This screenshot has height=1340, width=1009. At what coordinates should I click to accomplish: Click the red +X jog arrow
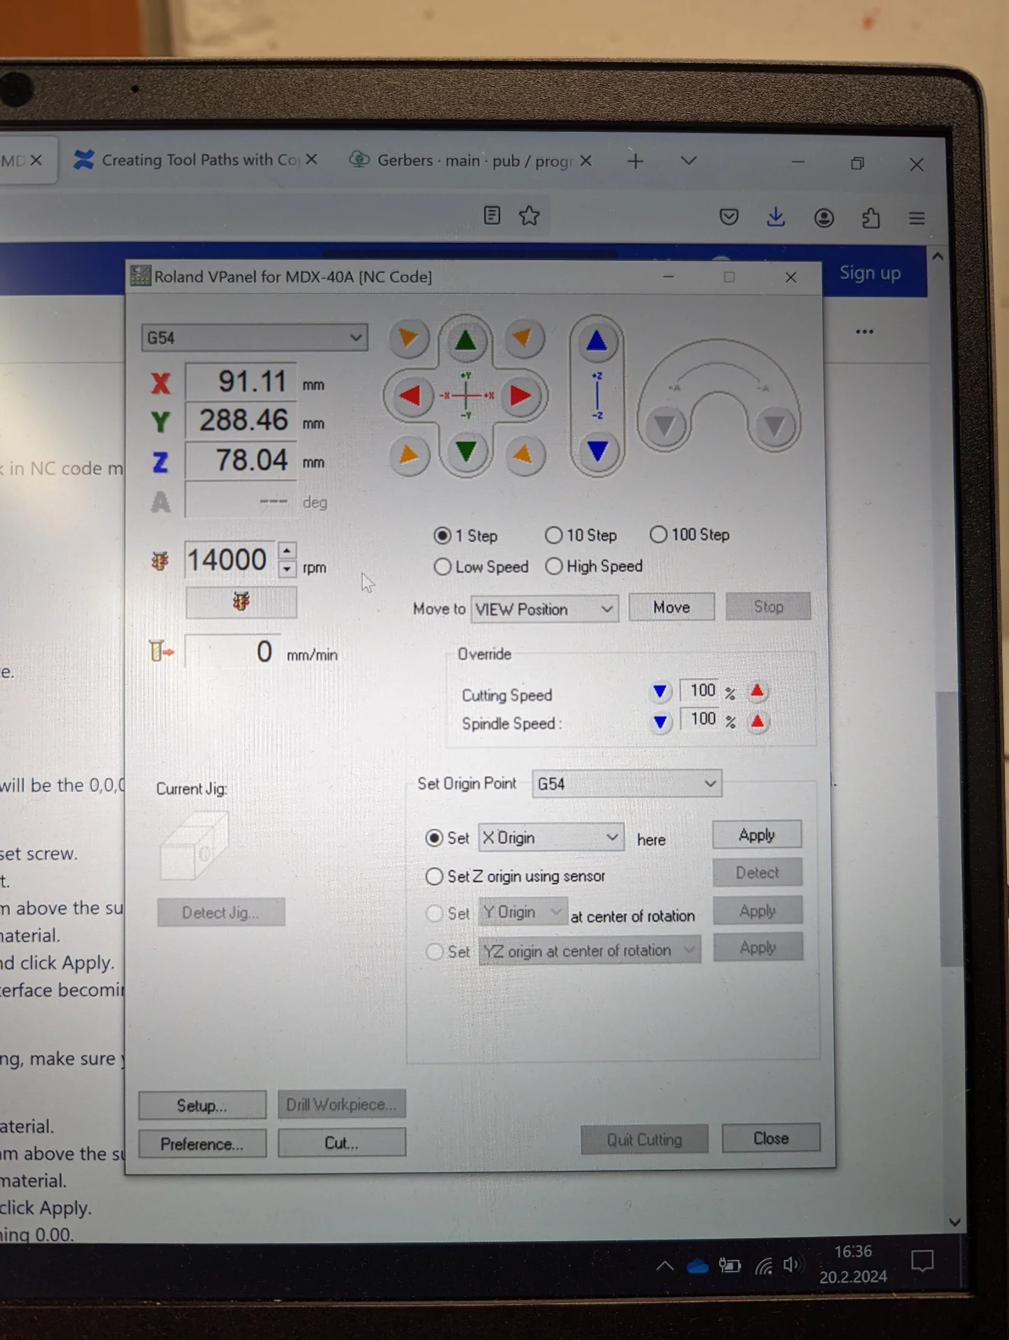coord(520,396)
